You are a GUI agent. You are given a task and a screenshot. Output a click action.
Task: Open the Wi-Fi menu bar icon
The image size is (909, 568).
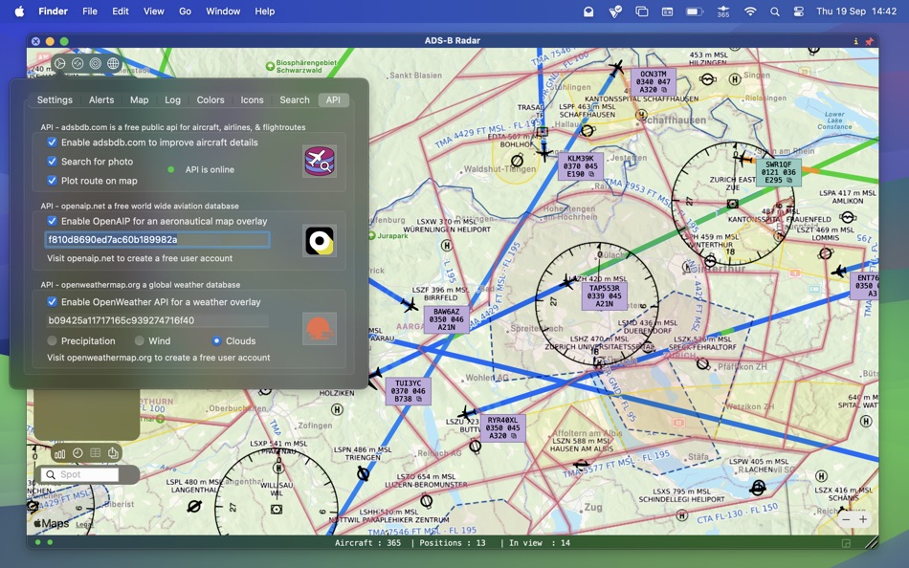tap(750, 11)
